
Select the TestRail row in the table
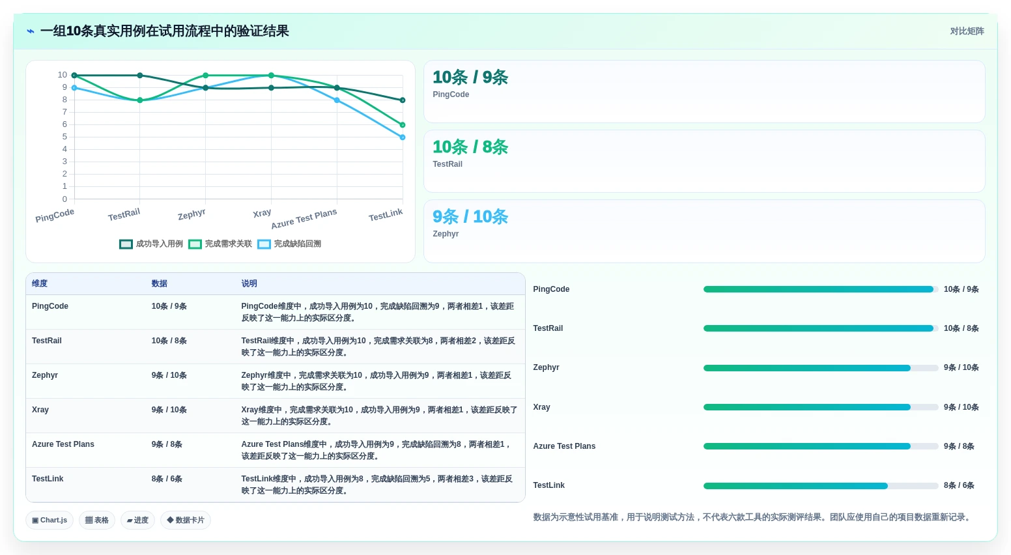click(x=276, y=347)
